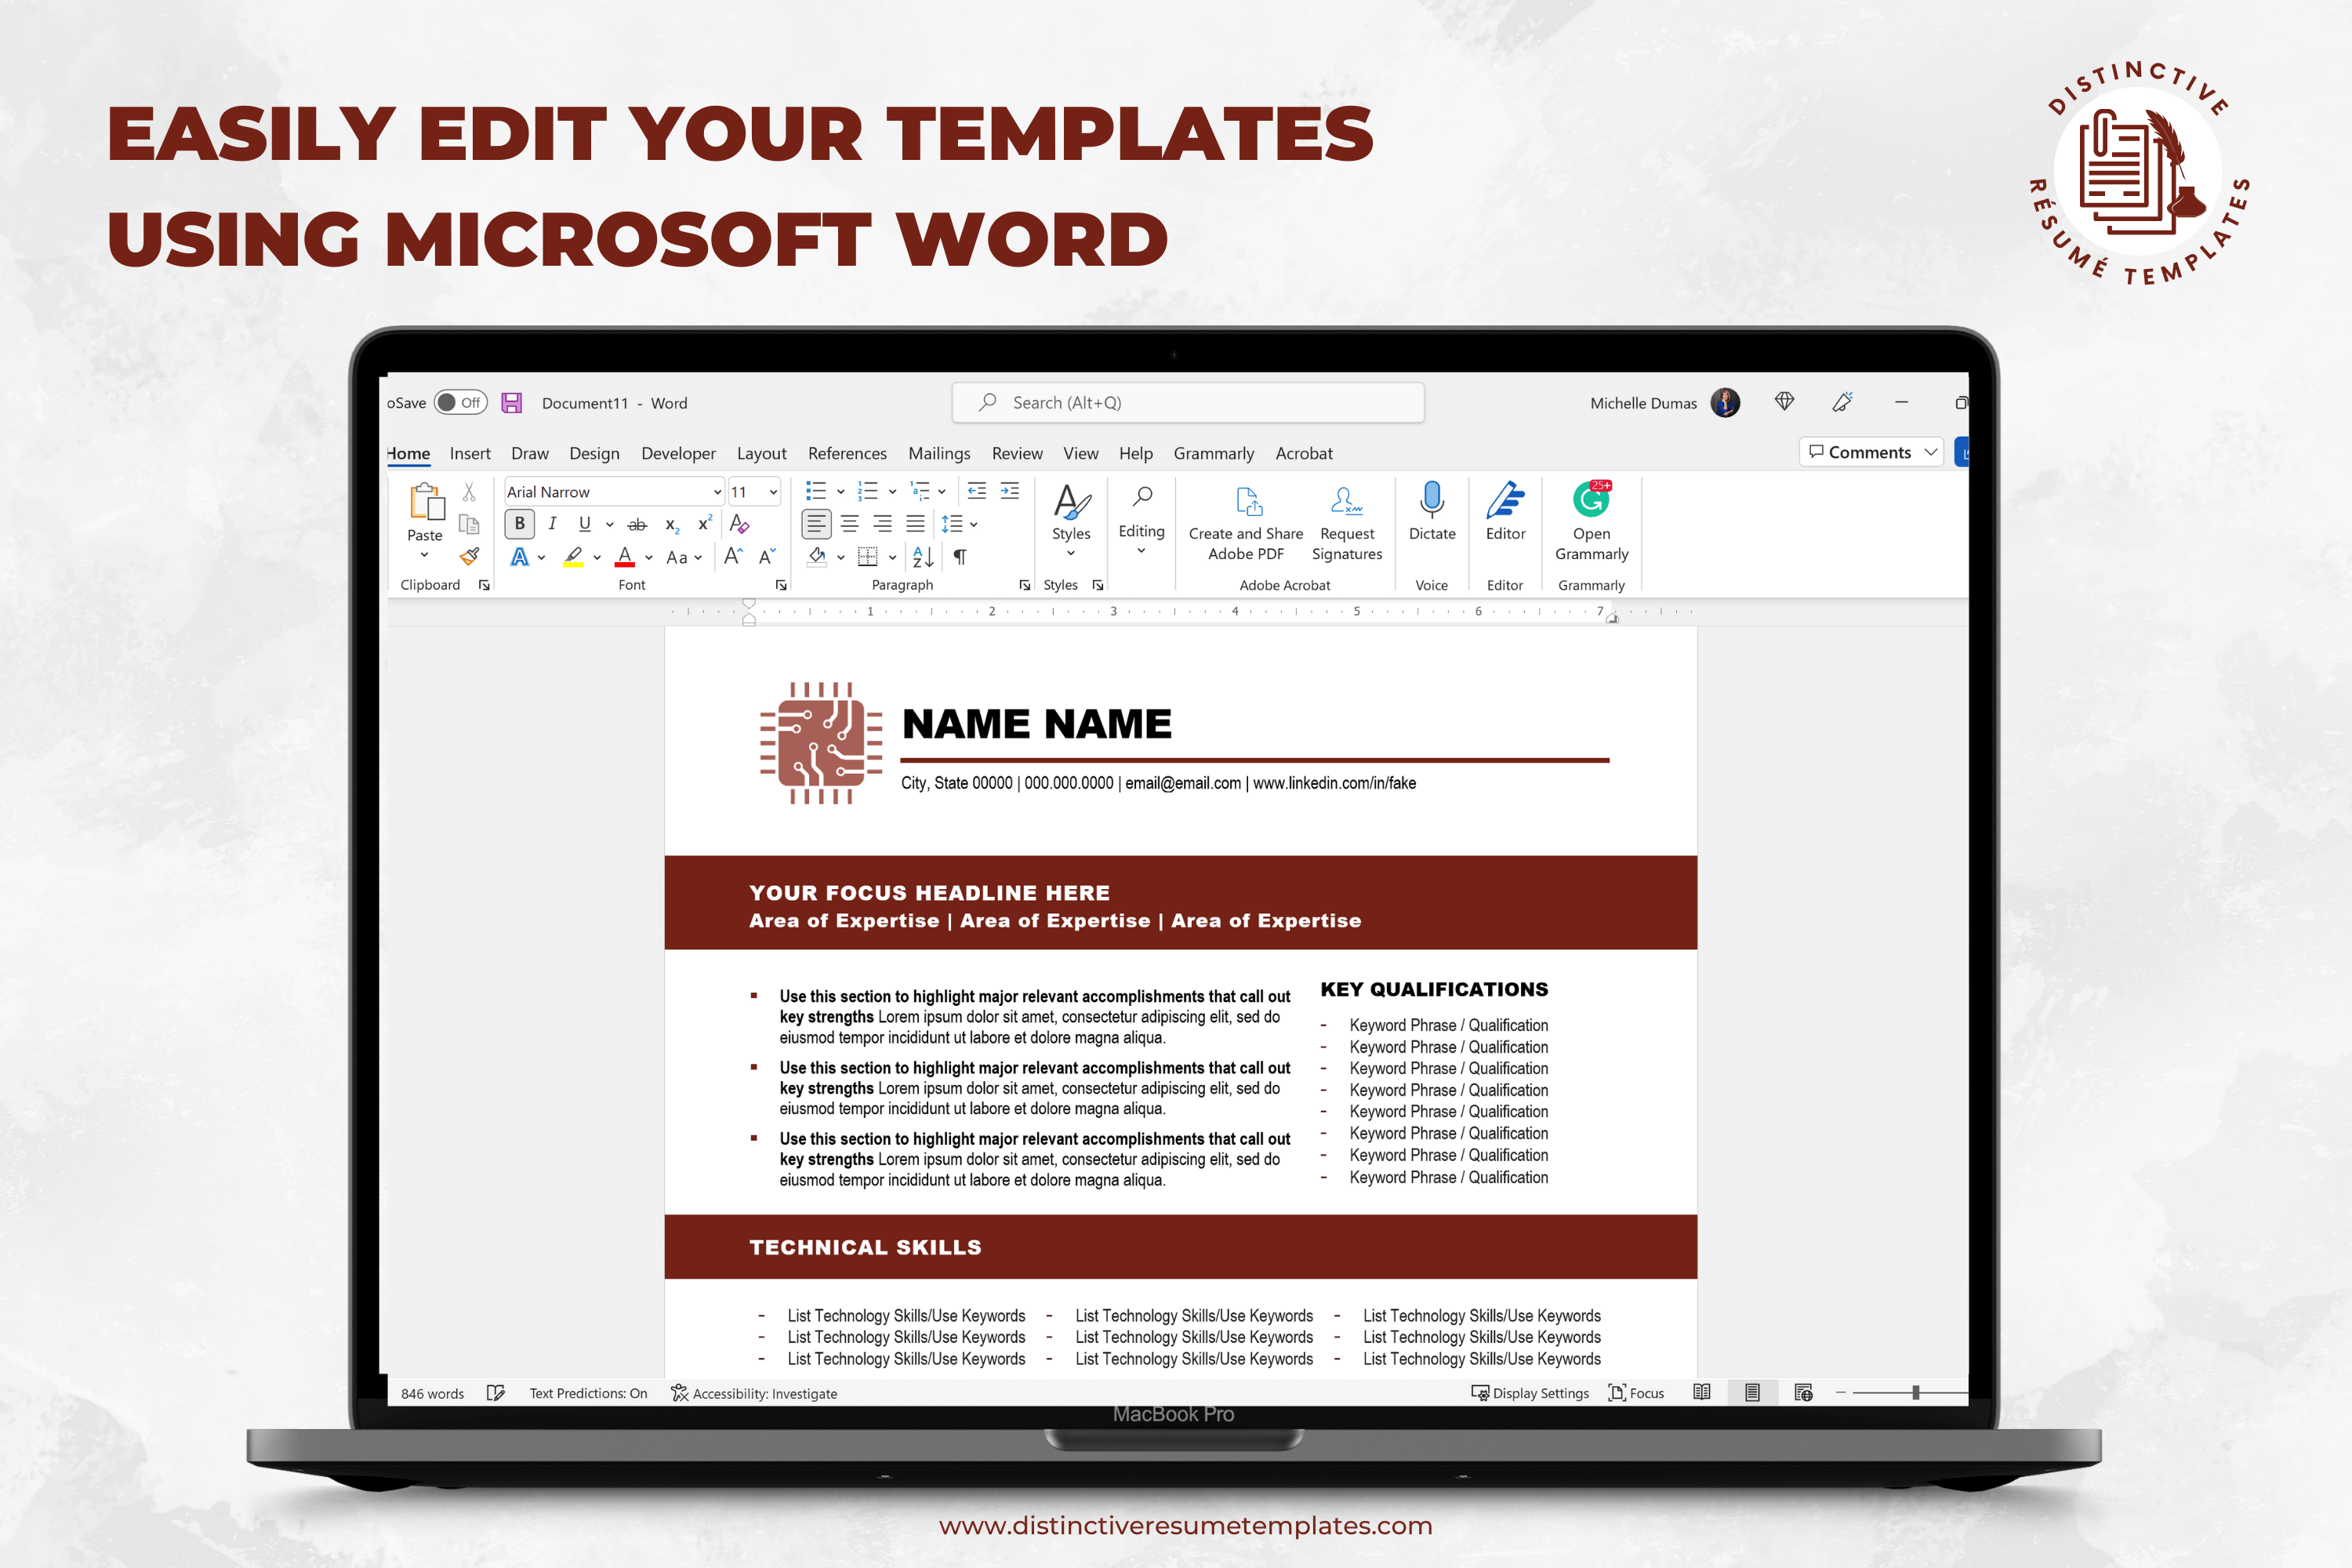
Task: Click the save floppy disk icon
Action: [x=511, y=403]
